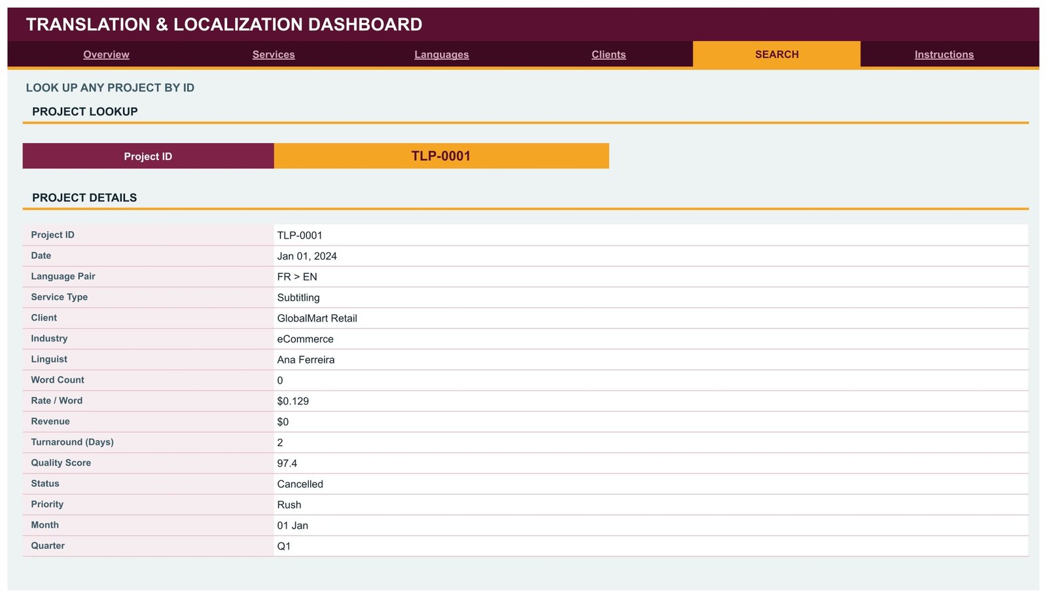The height and width of the screenshot is (598, 1047).
Task: Click the Industry row label
Action: click(49, 339)
